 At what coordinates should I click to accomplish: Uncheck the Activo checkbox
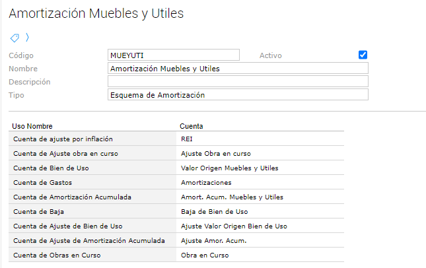point(363,55)
